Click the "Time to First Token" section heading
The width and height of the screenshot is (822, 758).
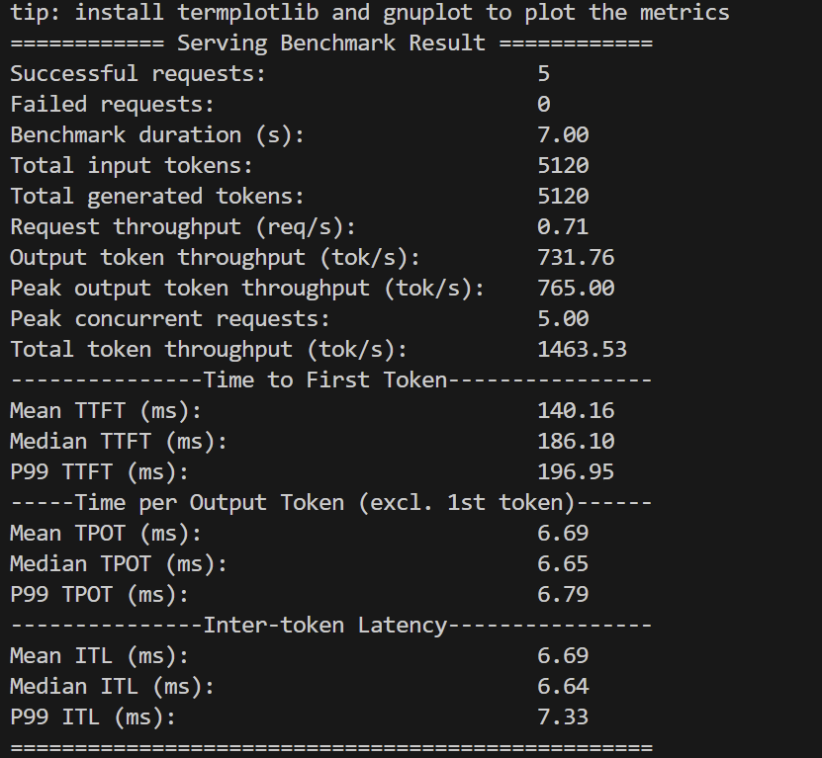(x=325, y=380)
